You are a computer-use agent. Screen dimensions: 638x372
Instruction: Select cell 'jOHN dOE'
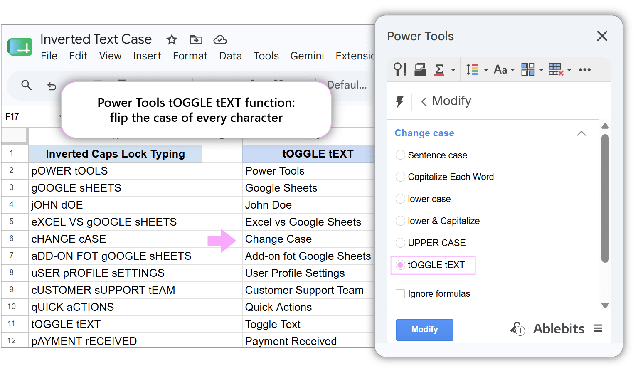pyautogui.click(x=116, y=205)
